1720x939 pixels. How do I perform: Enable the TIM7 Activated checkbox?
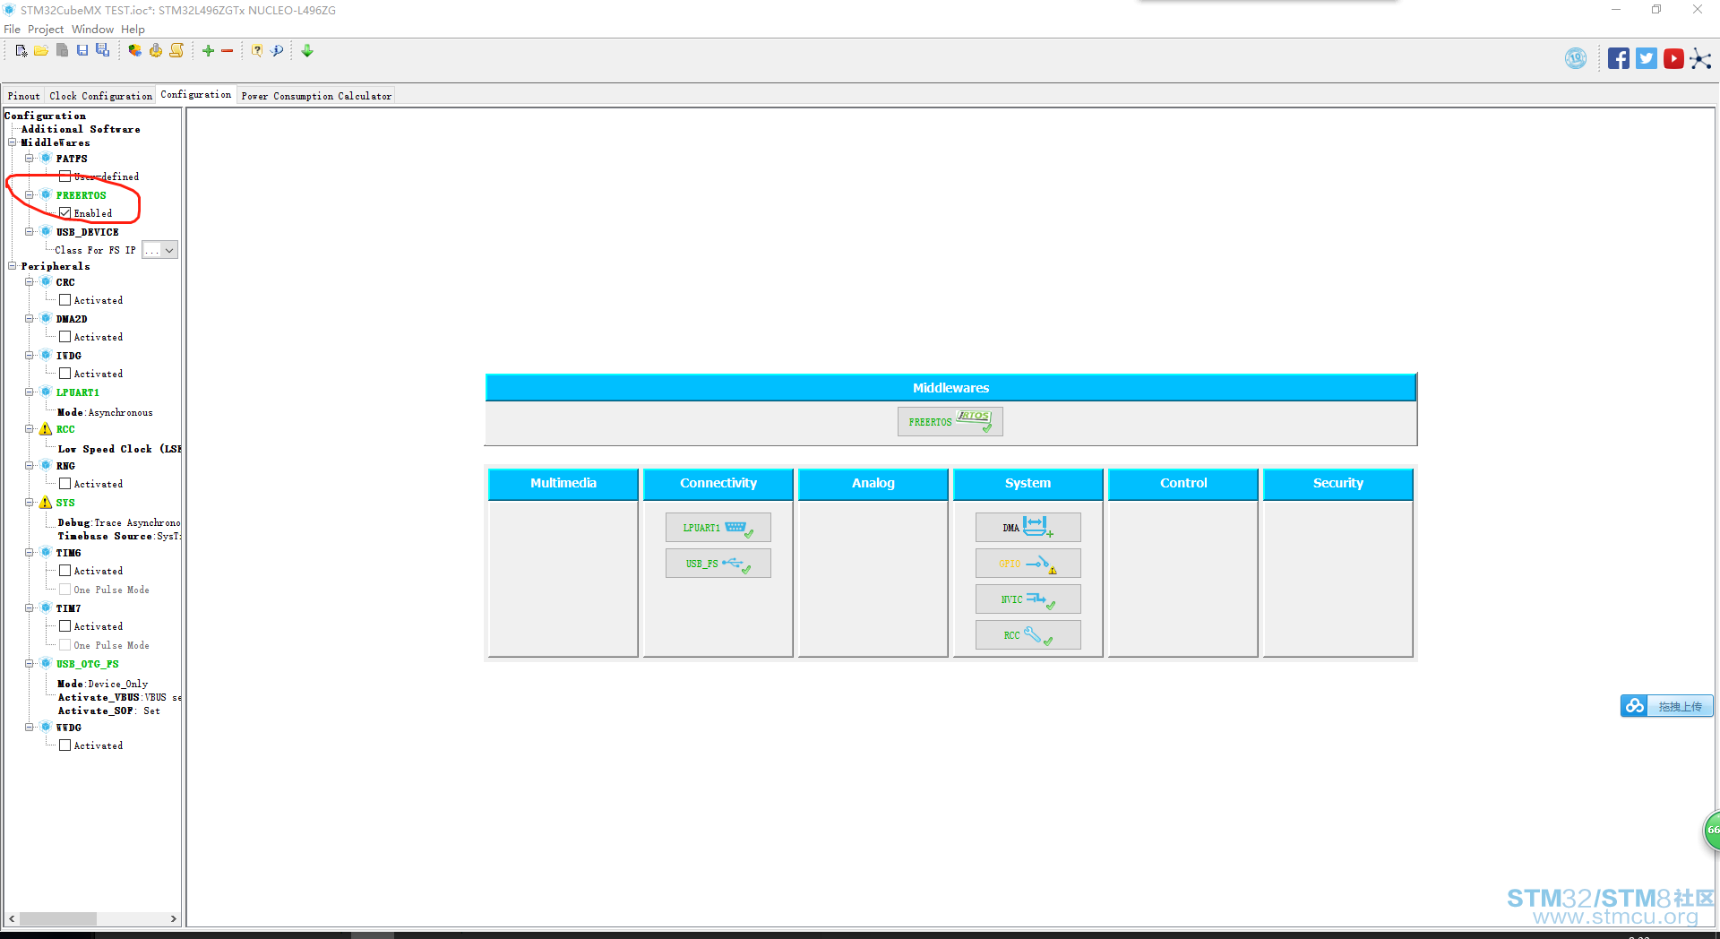64,626
